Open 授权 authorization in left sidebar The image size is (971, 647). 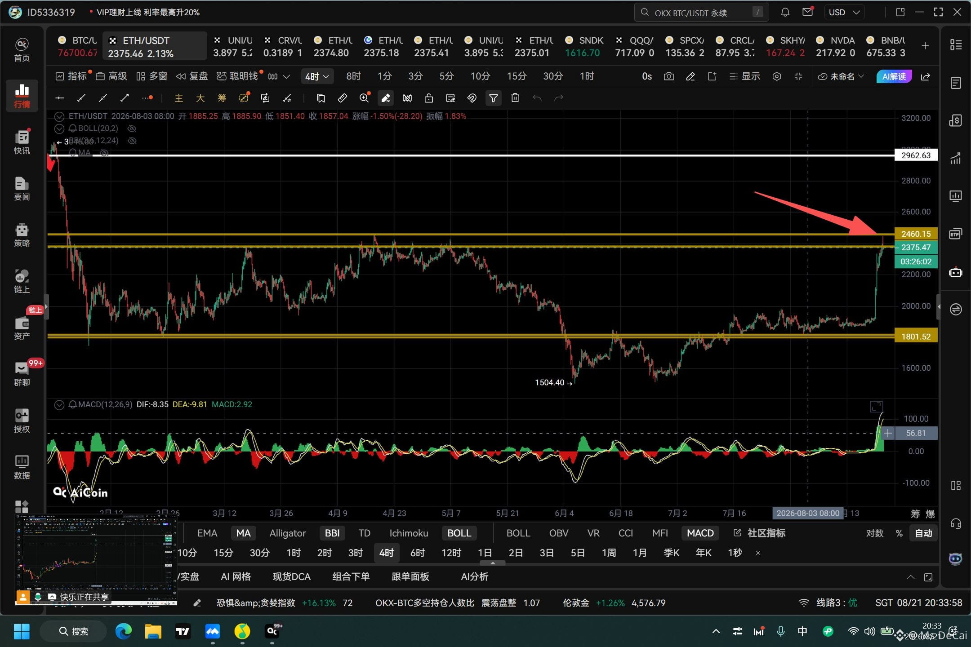22,421
